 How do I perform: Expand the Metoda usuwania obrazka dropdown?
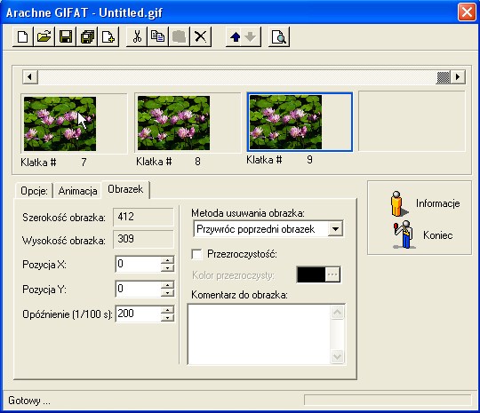pos(335,229)
